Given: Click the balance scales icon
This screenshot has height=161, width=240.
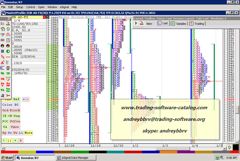Looking at the screenshot, I should [8, 68].
